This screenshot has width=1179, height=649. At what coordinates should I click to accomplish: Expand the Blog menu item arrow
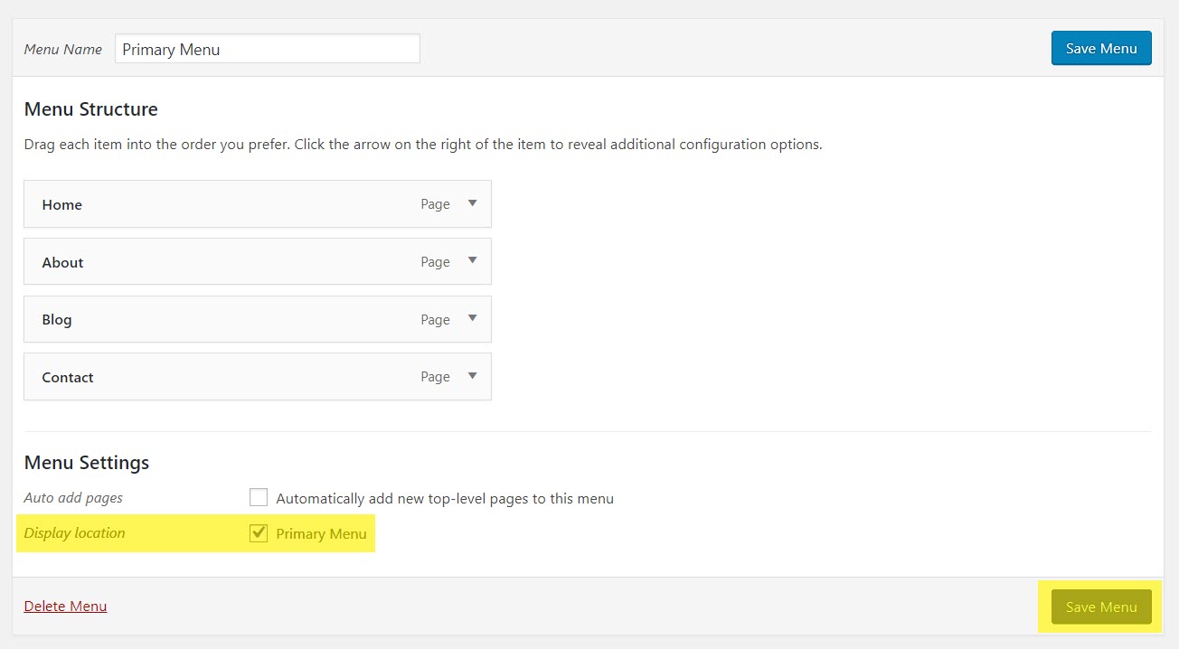coord(472,319)
